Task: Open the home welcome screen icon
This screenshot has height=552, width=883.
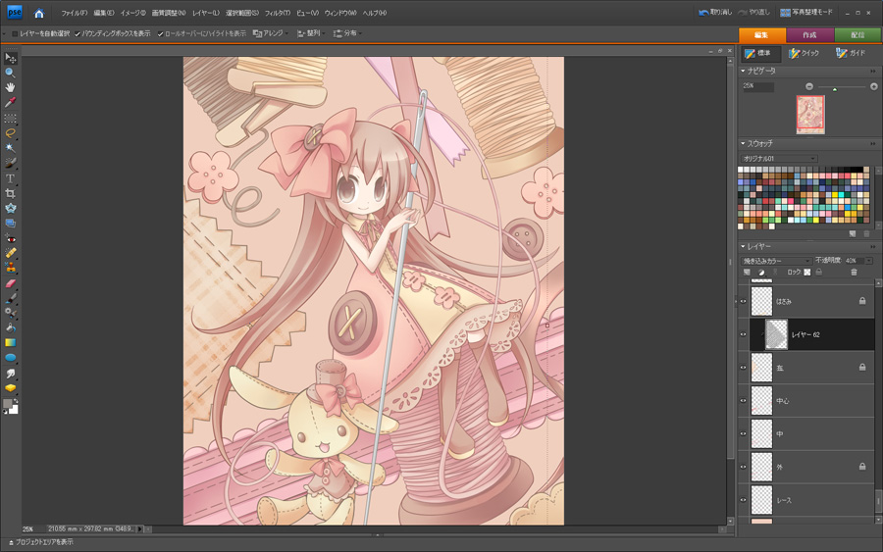Action: pos(39,13)
